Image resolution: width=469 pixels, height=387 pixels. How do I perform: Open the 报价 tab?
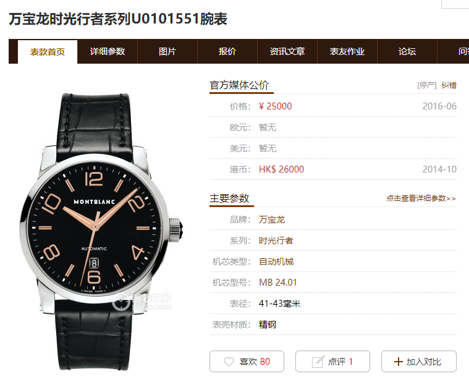click(x=227, y=51)
